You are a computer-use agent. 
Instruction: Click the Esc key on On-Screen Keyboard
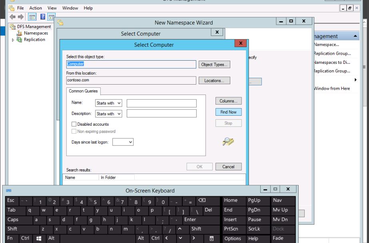point(12,201)
